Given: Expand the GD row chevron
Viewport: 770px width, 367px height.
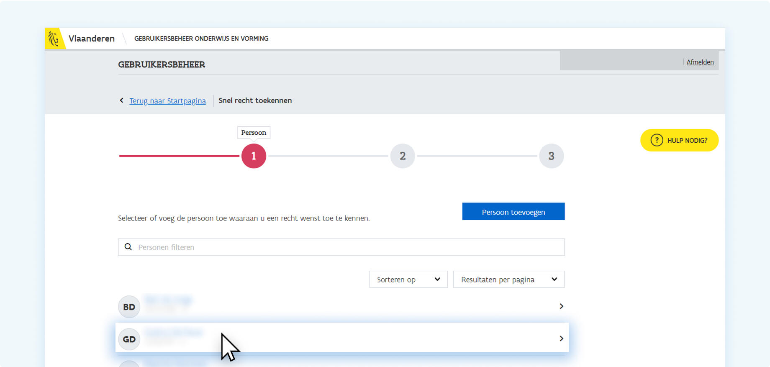Looking at the screenshot, I should point(561,339).
